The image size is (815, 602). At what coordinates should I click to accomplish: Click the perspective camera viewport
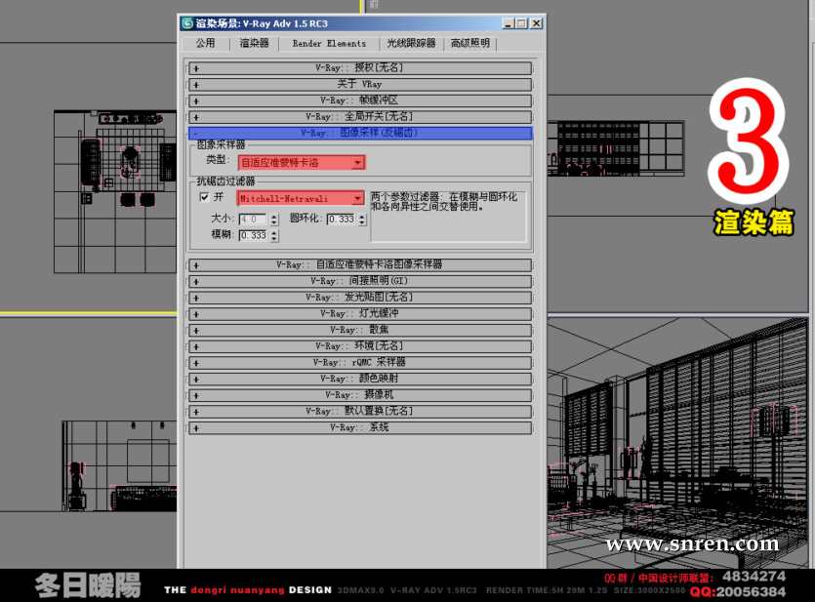pyautogui.click(x=678, y=443)
